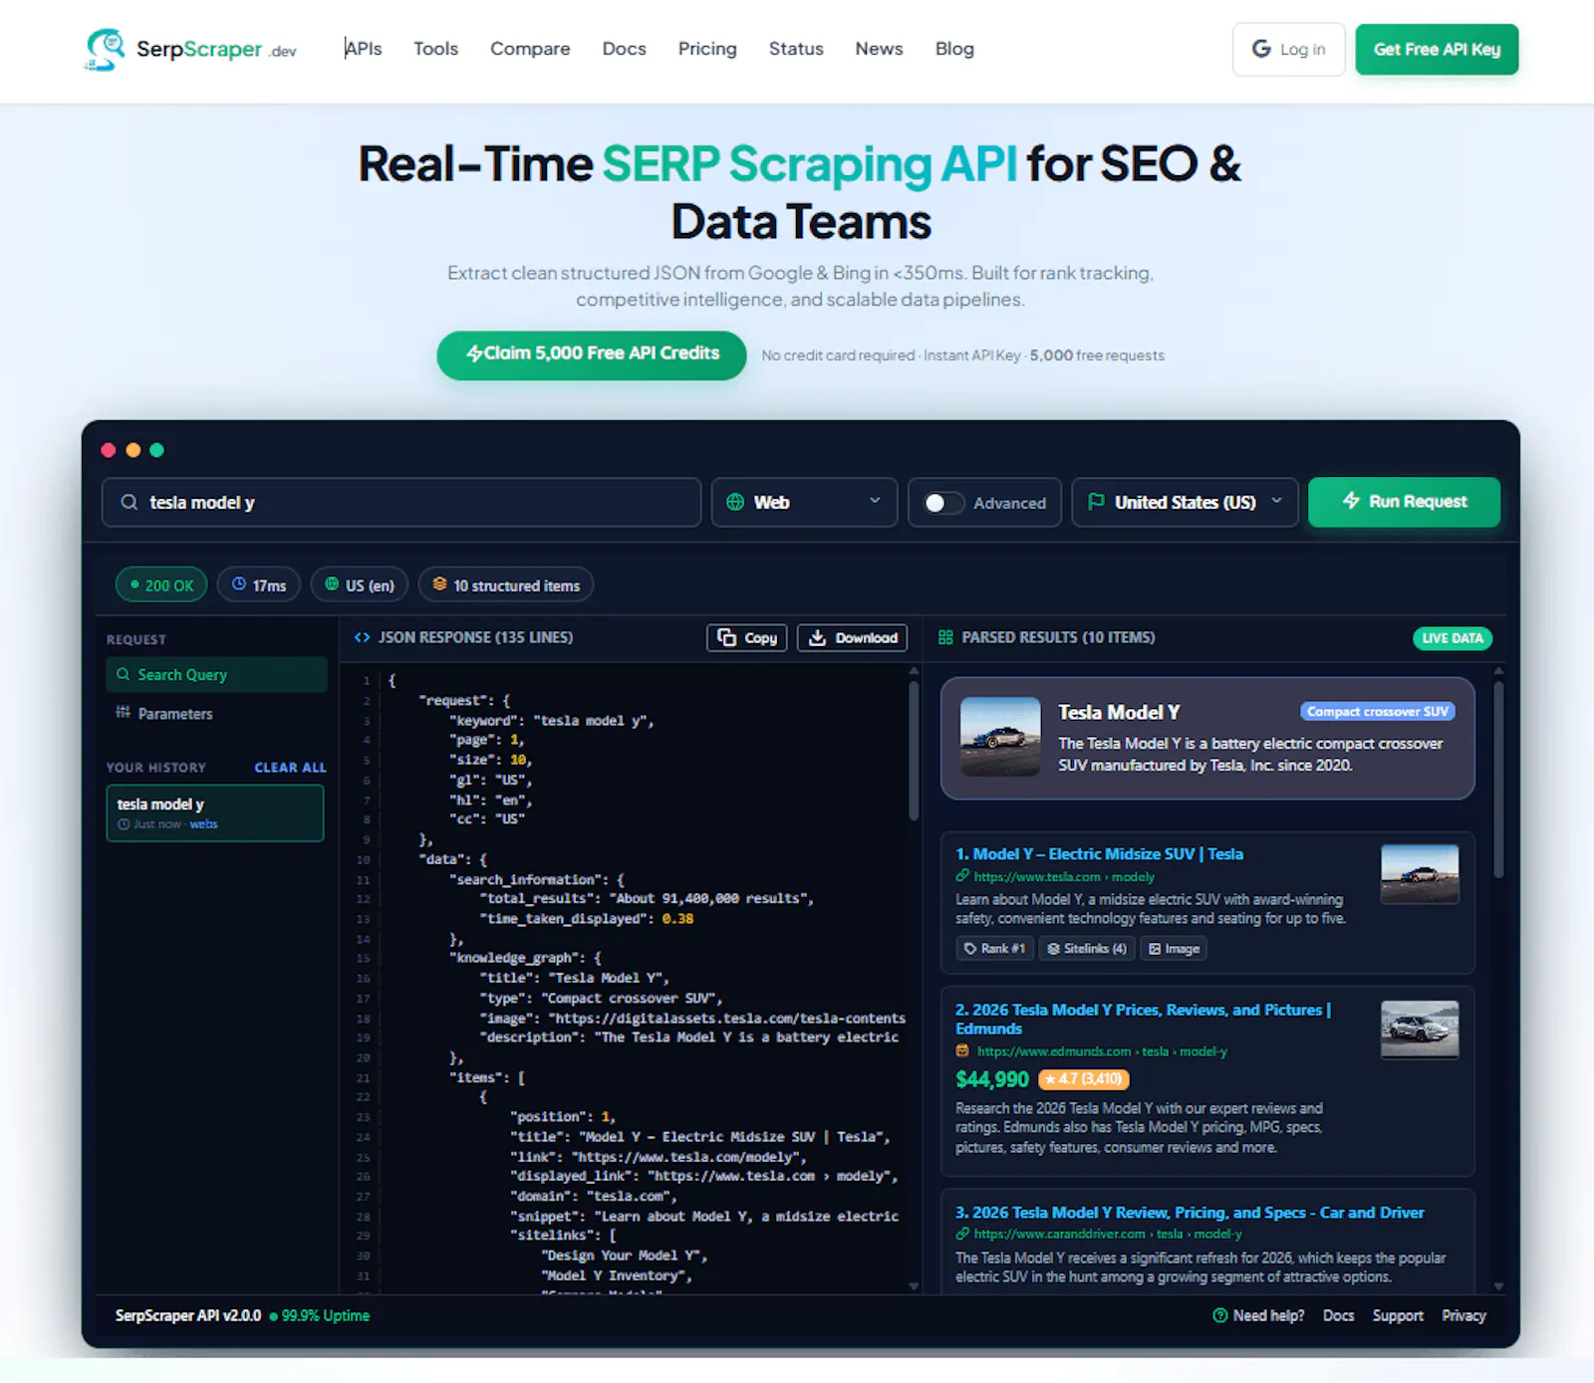Select Search Query in the Request panel
Image resolution: width=1594 pixels, height=1383 pixels.
click(x=216, y=674)
